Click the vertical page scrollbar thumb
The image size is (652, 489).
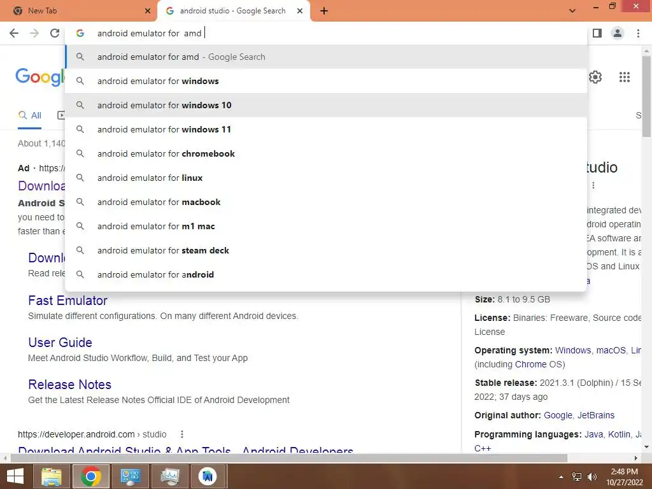click(646, 96)
